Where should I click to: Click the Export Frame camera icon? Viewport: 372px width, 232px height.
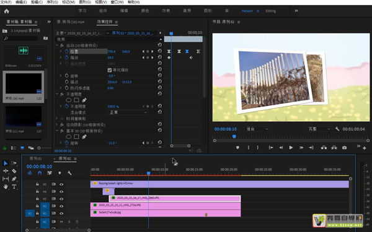(x=344, y=147)
